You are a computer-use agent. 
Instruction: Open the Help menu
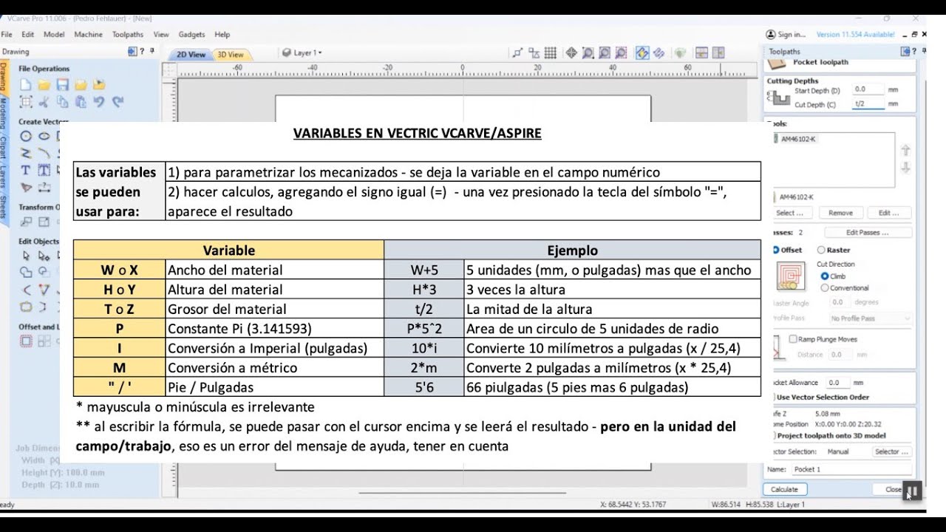[222, 34]
